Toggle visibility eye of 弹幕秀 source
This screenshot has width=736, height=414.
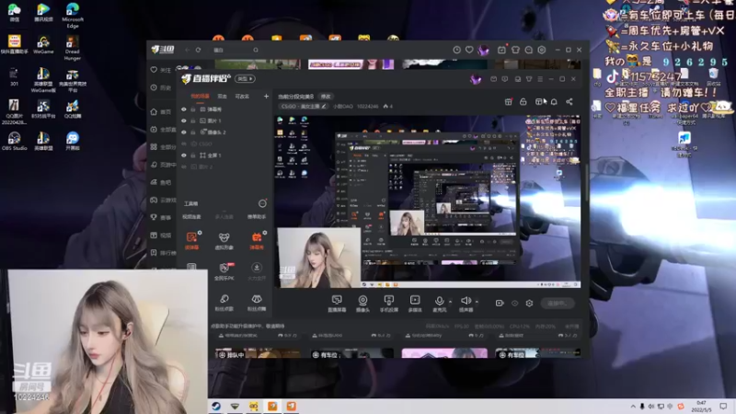point(184,109)
